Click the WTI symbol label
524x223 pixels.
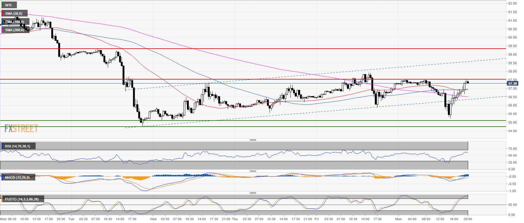[x=9, y=5]
